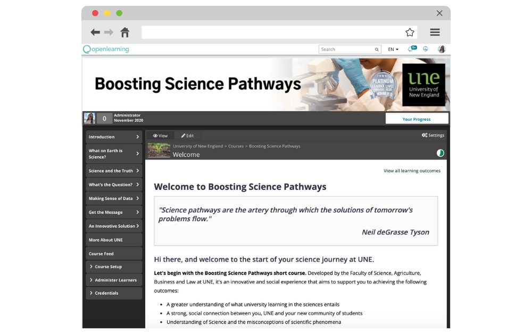The width and height of the screenshot is (532, 334).
Task: Open your profile avatar menu
Action: tap(442, 49)
